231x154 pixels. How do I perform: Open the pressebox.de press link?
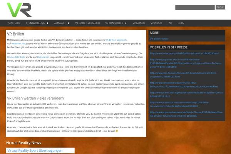pyautogui.click(x=179, y=104)
